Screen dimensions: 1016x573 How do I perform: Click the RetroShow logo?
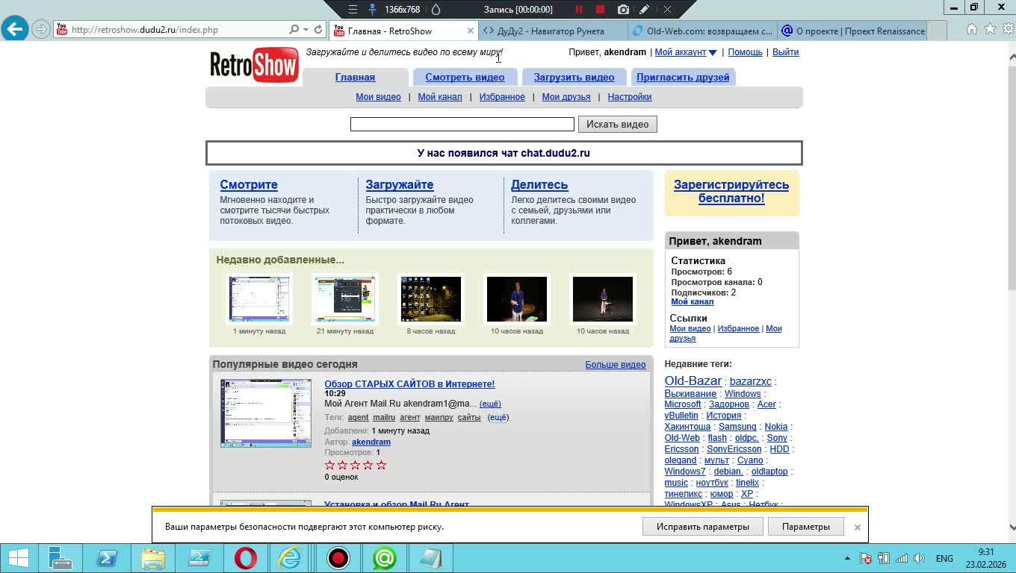tap(254, 66)
